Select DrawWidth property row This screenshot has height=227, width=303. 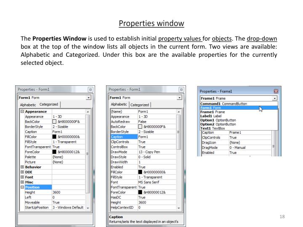(x=143, y=162)
